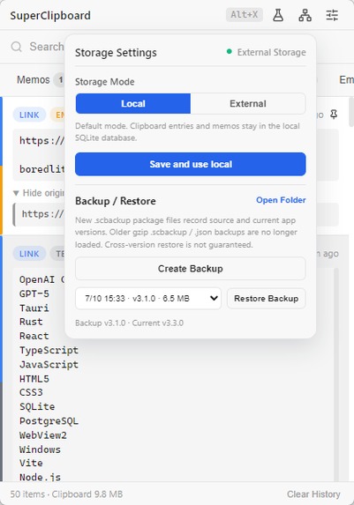Click the 'Vite' line in entry

pyautogui.click(x=31, y=463)
